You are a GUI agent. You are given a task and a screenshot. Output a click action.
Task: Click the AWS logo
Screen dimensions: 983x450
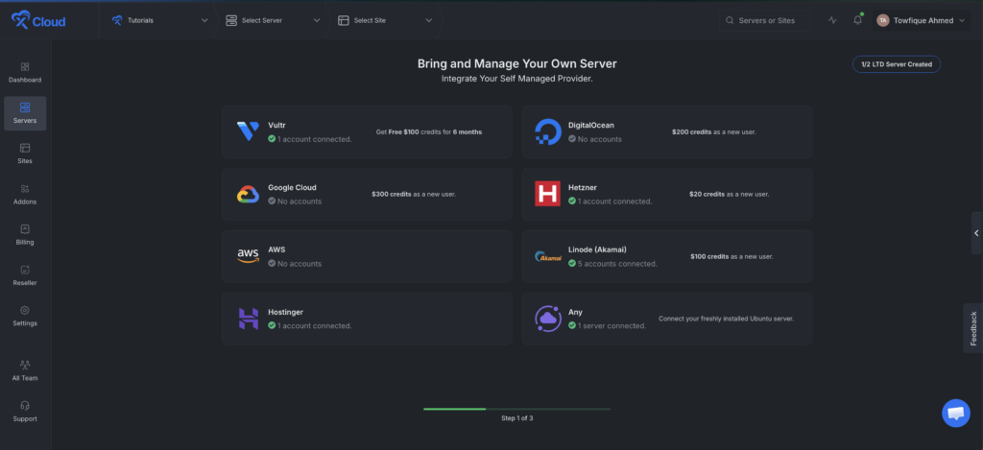(249, 256)
